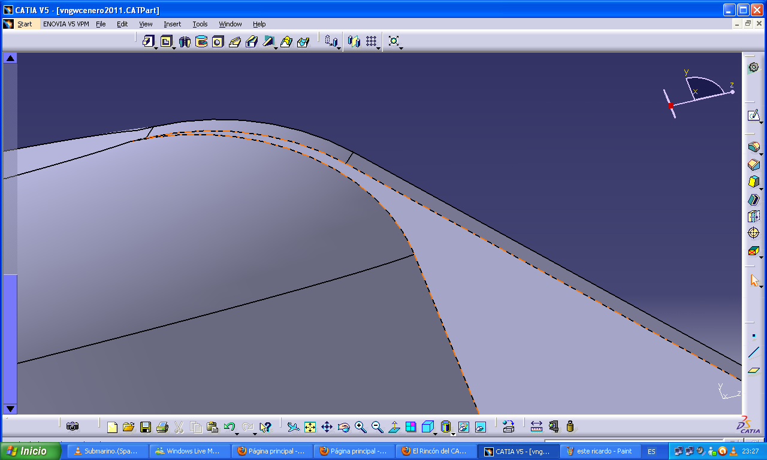Select the Thickness tool
This screenshot has width=767, height=460.
(x=754, y=216)
